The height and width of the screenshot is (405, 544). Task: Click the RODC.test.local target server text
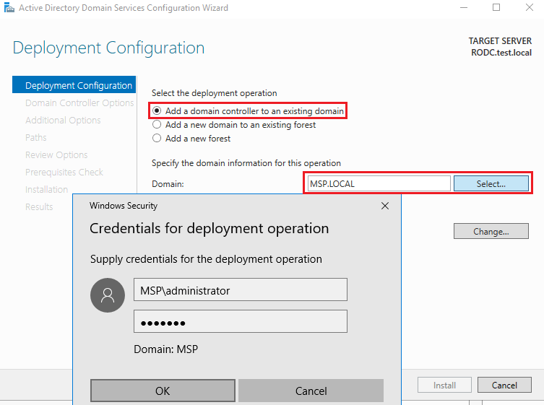501,53
